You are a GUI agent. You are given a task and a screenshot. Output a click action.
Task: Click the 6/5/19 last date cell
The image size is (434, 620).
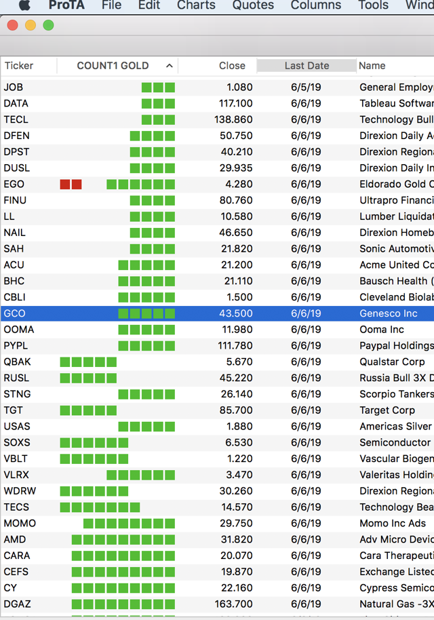(306, 88)
